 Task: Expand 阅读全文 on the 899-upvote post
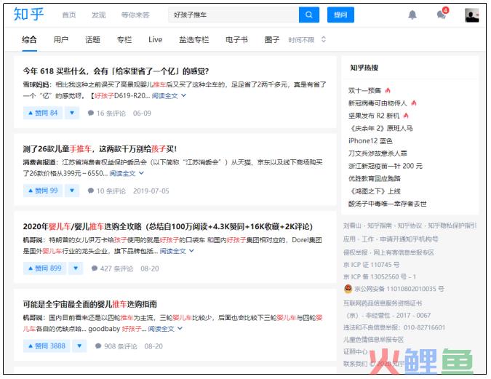[177, 251]
